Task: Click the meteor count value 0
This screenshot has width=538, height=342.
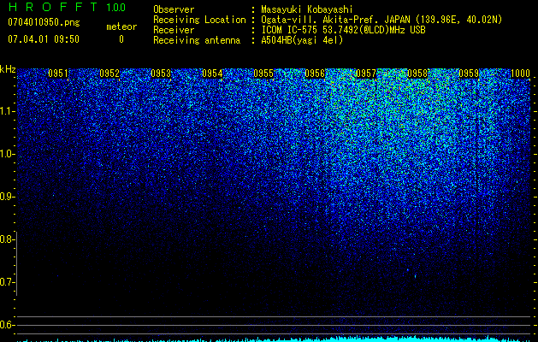Action: click(x=121, y=39)
